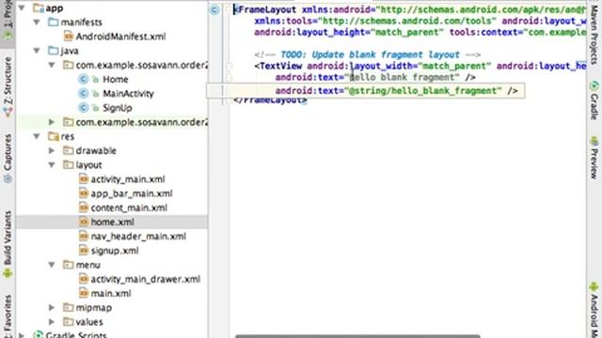
Task: Open signup.xml layout
Action: (x=115, y=251)
